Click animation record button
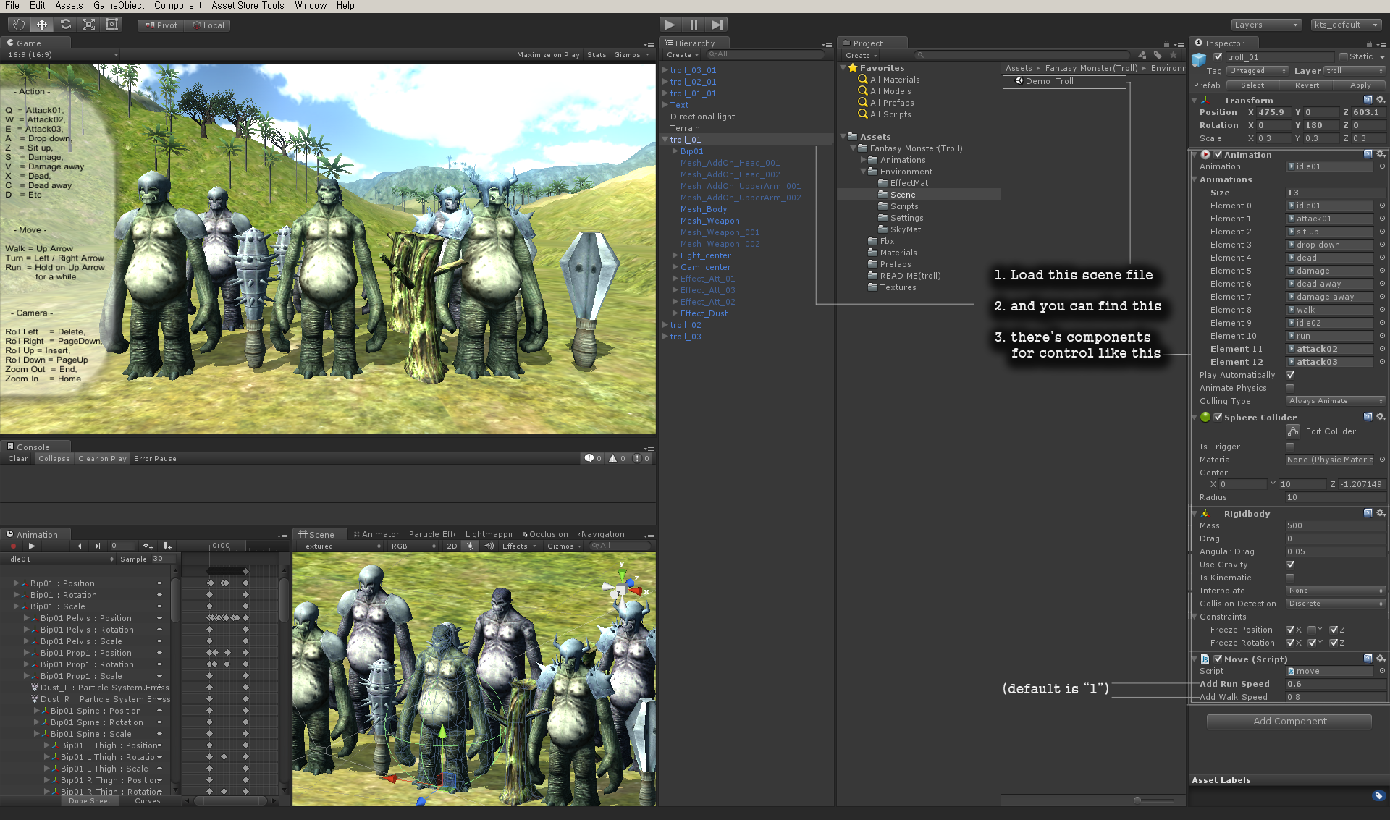The height and width of the screenshot is (820, 1390). pyautogui.click(x=13, y=546)
